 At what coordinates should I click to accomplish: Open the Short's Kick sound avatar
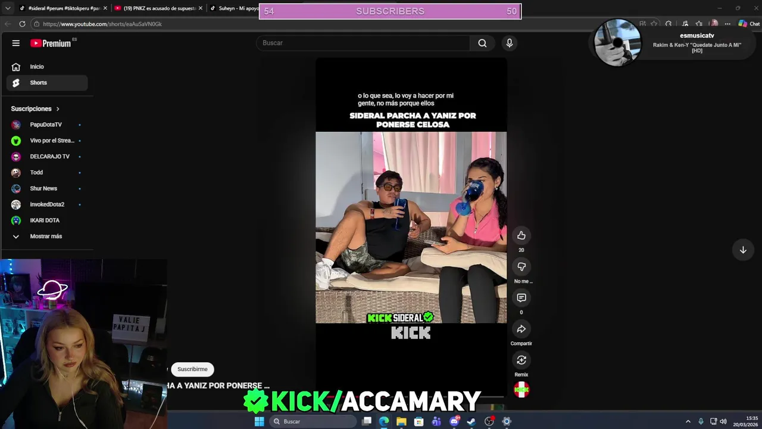pyautogui.click(x=521, y=390)
